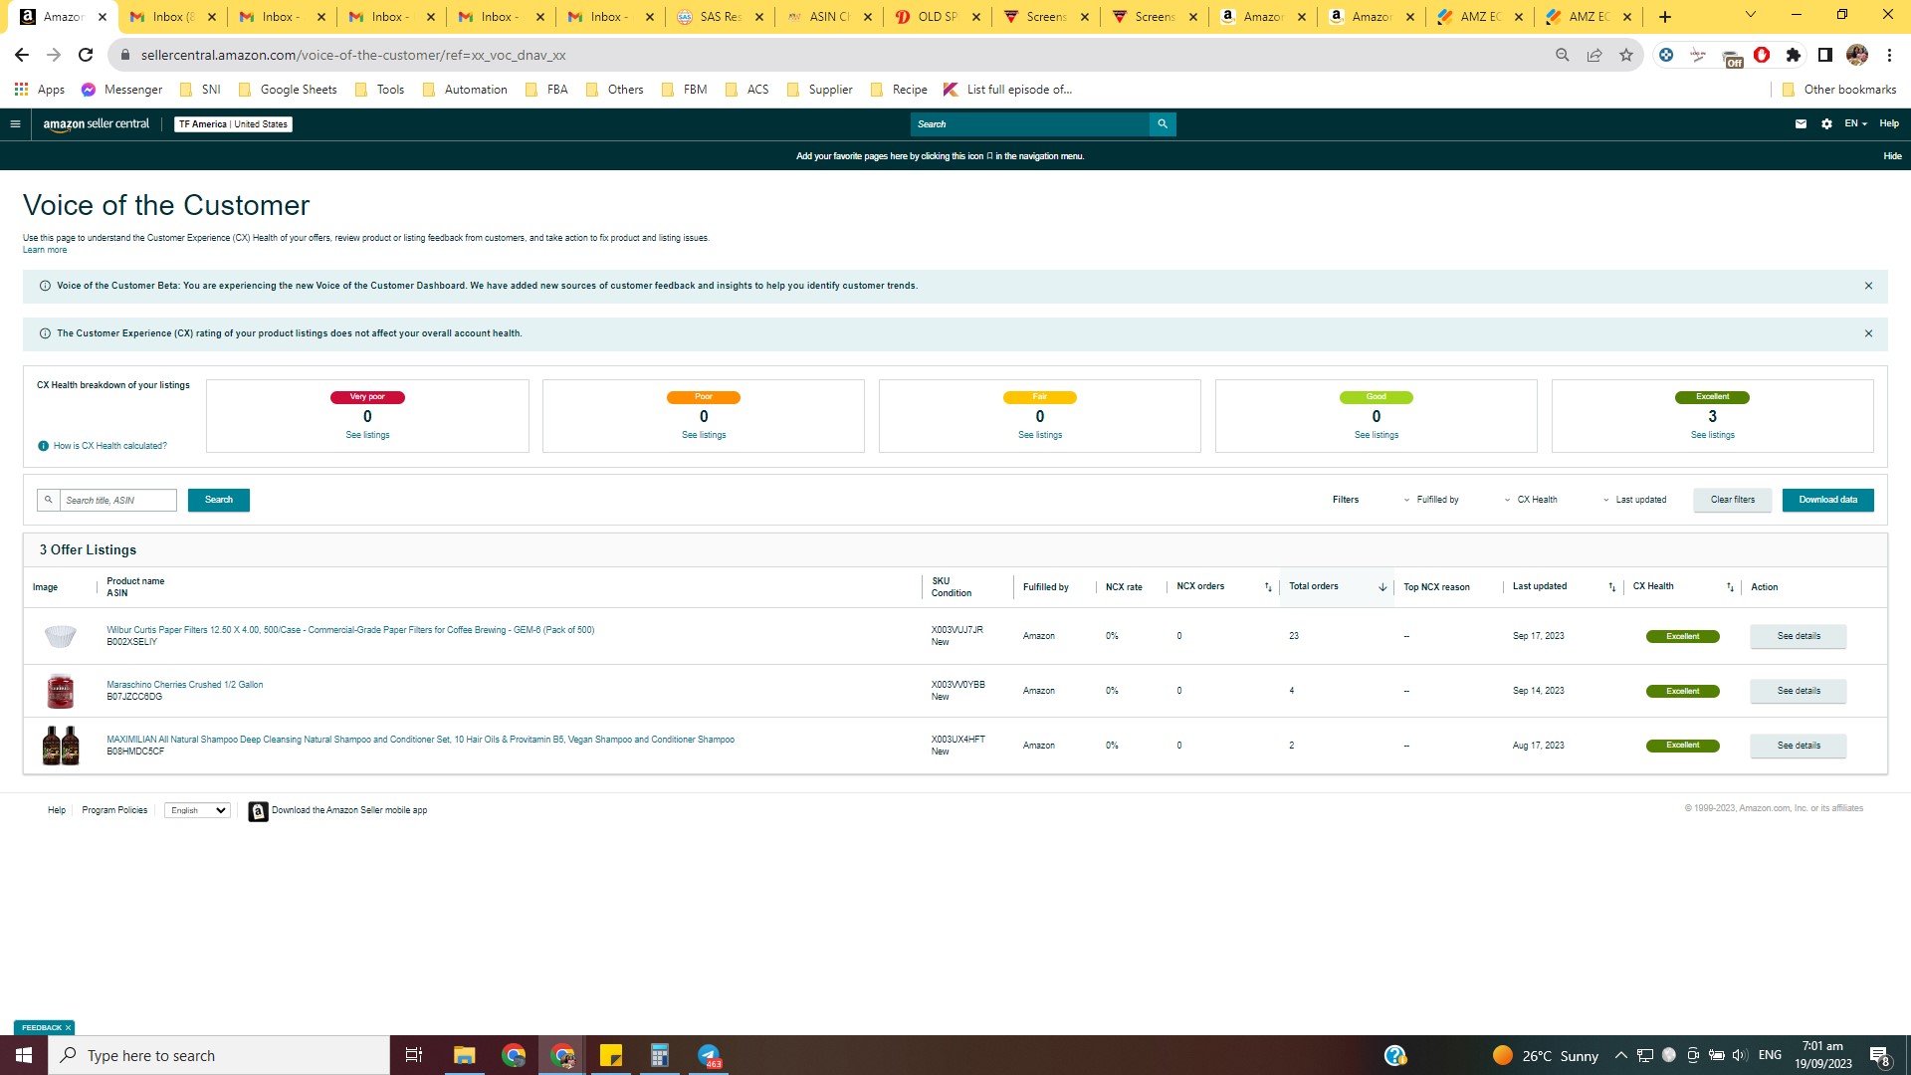Open the Windows notification center icon
The width and height of the screenshot is (1911, 1075).
pos(1880,1056)
